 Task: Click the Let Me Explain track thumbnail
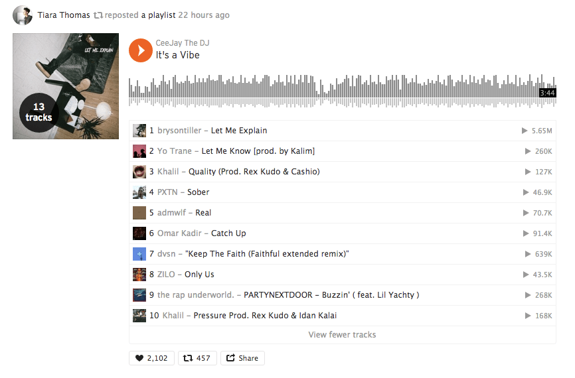[x=139, y=131]
